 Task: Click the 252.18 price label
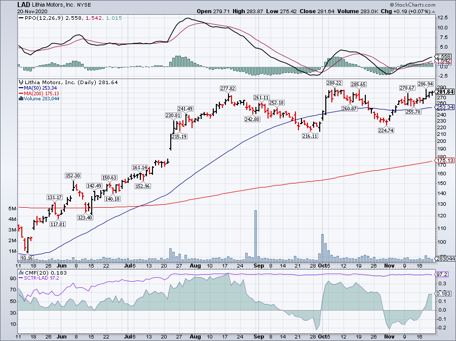tap(277, 103)
